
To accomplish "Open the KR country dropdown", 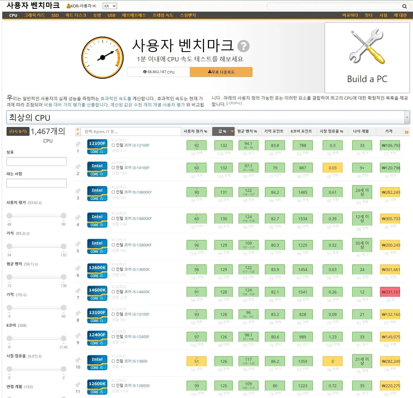I will (x=110, y=6).
